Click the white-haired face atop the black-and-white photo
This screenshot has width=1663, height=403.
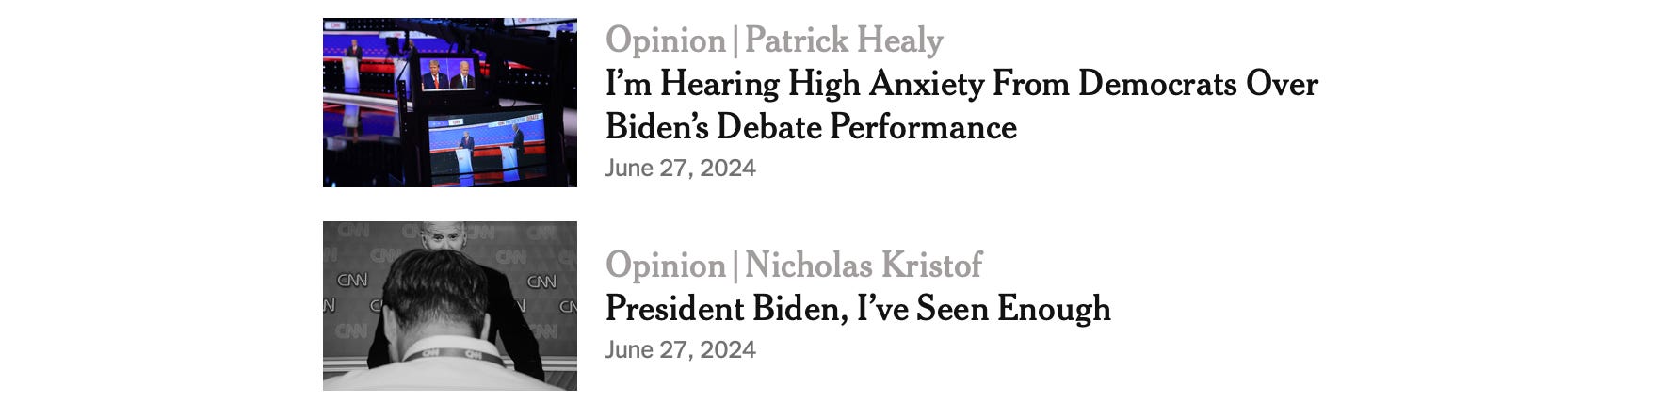pos(440,235)
